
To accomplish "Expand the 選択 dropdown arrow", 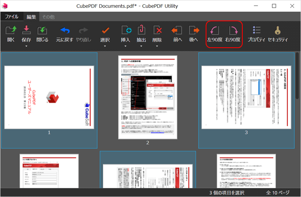I will [105, 46].
